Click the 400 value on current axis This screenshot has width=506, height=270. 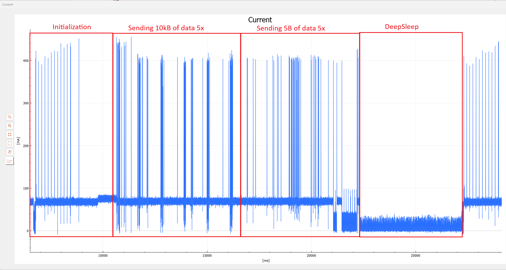coord(26,61)
